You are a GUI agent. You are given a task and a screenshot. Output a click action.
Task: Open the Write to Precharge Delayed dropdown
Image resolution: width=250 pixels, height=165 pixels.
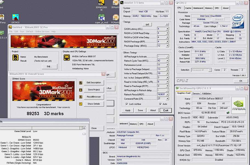167,69
